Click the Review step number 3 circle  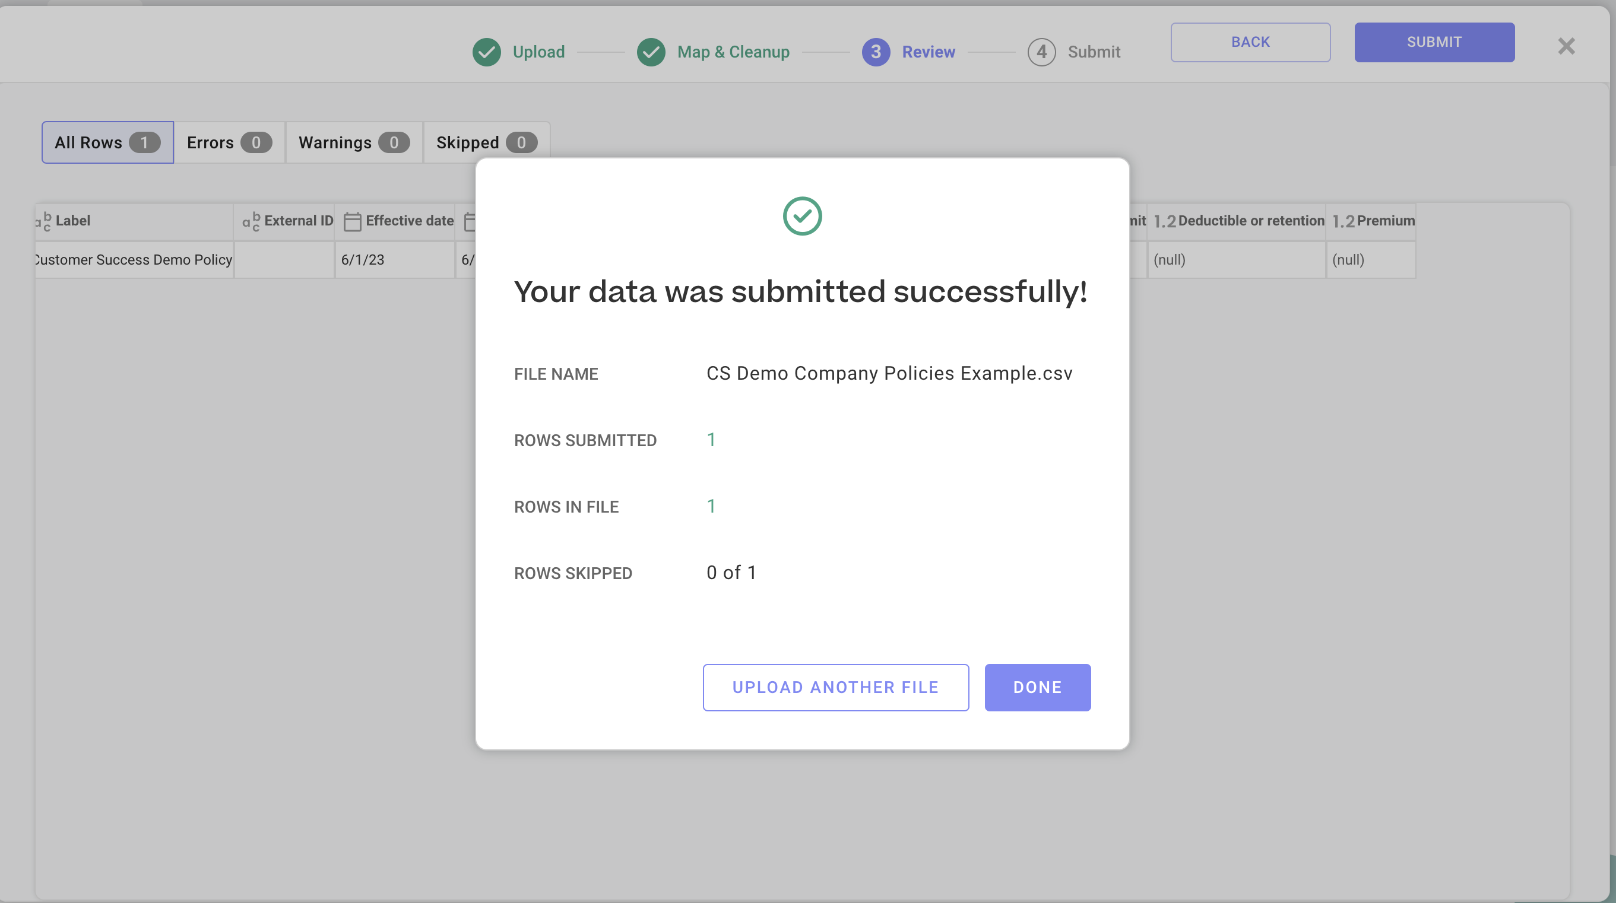tap(876, 52)
